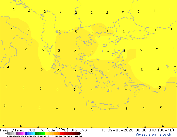
Task: Click the "54" legend scale label
Action: (x=80, y=136)
